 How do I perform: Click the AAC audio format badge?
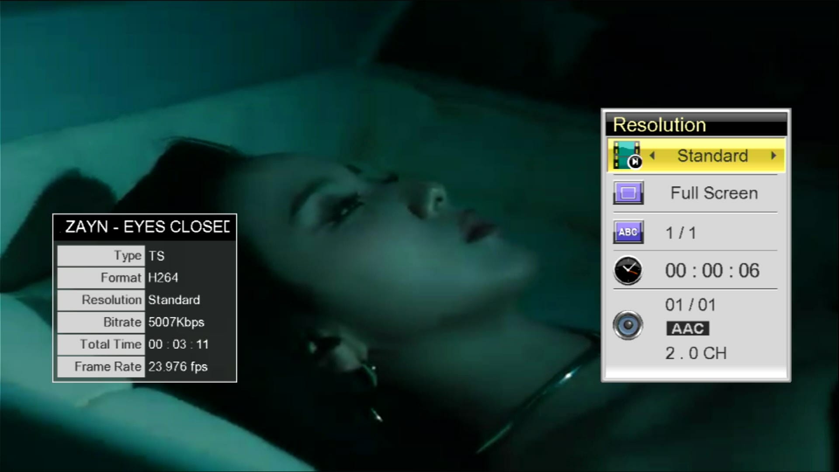point(687,328)
